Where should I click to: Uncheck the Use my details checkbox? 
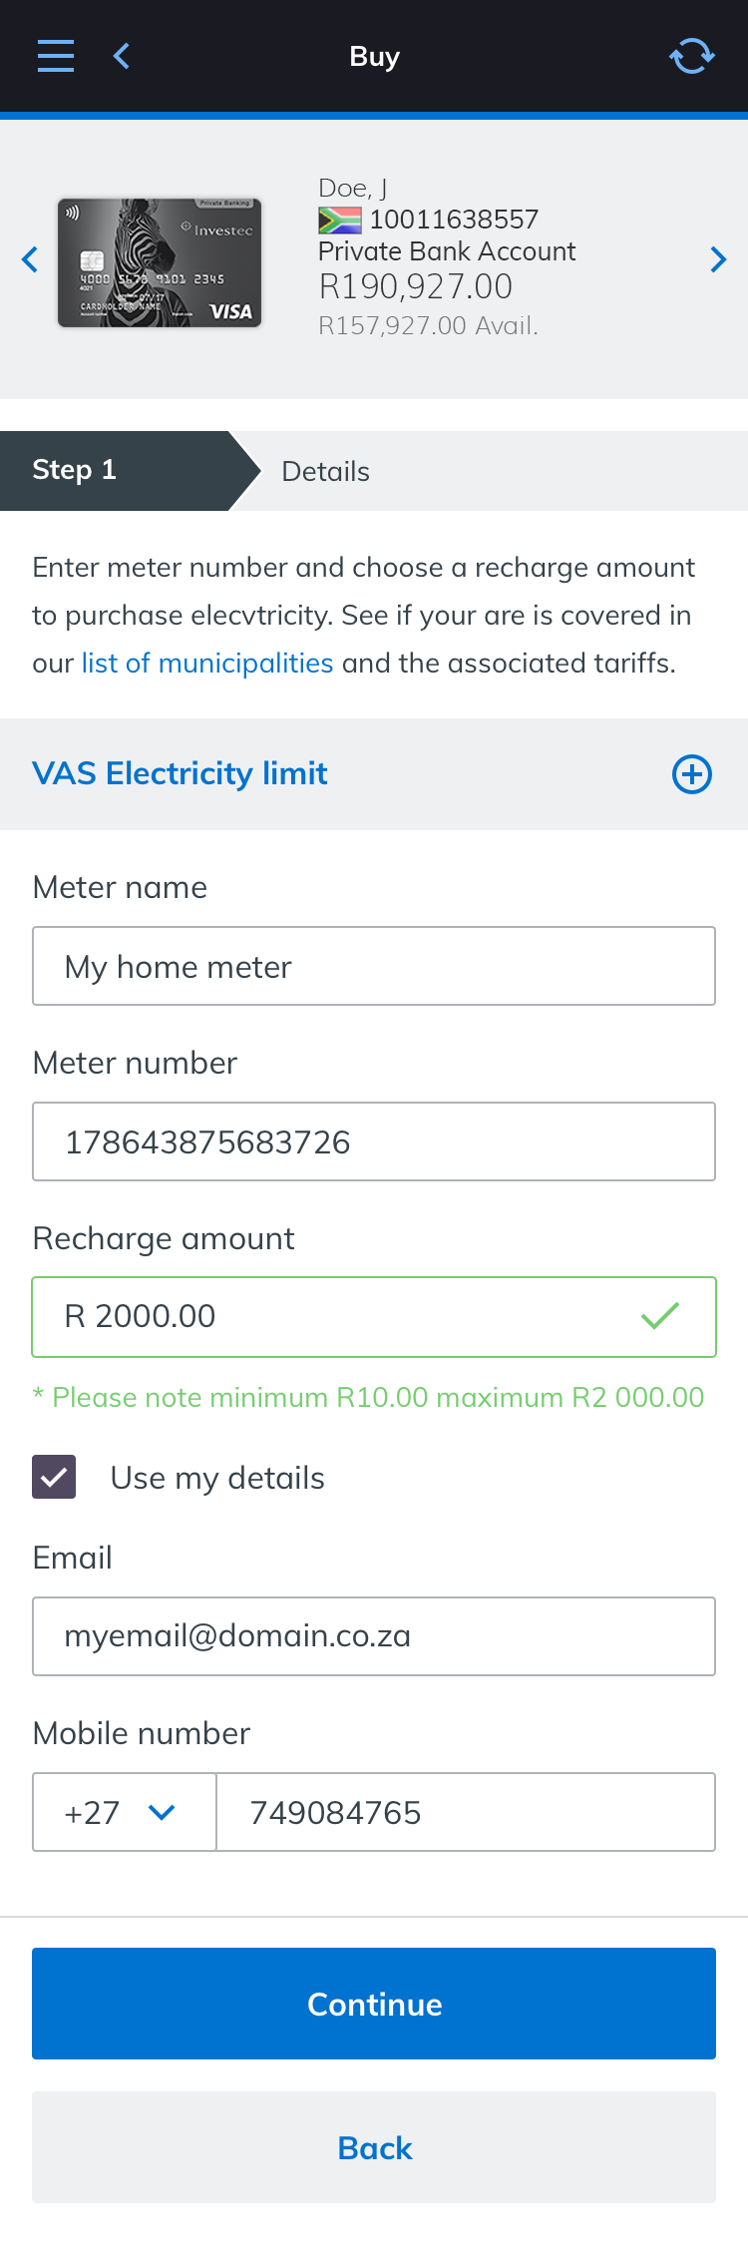tap(54, 1477)
